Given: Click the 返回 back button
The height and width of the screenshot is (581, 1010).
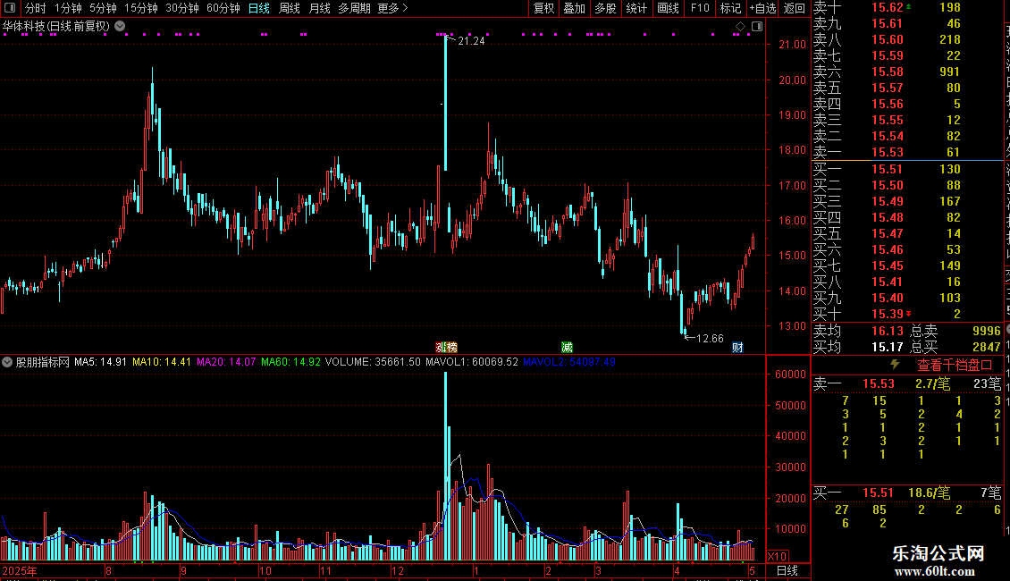Looking at the screenshot, I should (795, 8).
